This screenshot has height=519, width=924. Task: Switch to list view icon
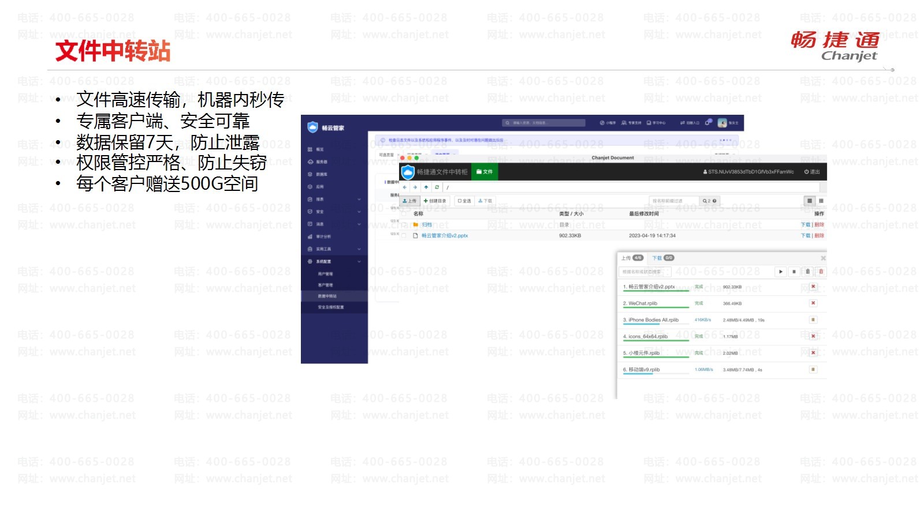pyautogui.click(x=810, y=201)
